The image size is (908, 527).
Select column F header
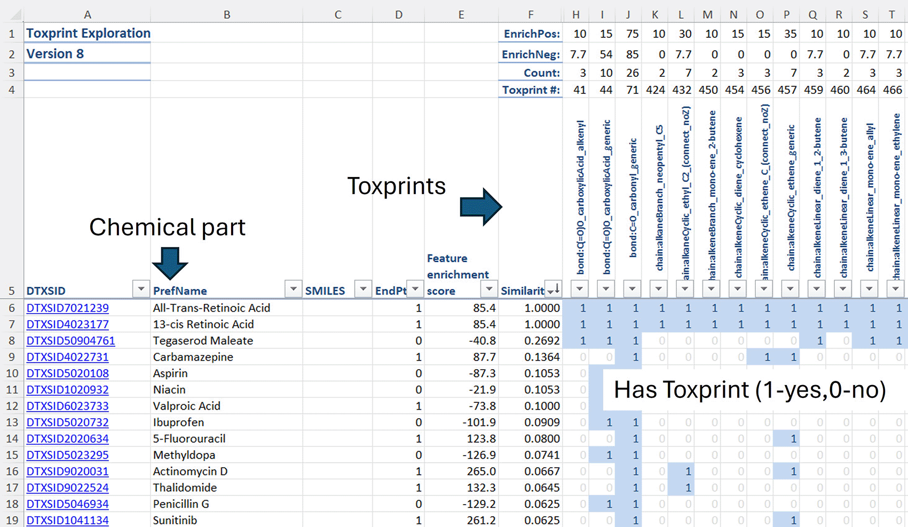(x=531, y=14)
